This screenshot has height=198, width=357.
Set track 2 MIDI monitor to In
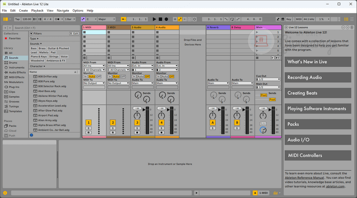click(x=110, y=77)
